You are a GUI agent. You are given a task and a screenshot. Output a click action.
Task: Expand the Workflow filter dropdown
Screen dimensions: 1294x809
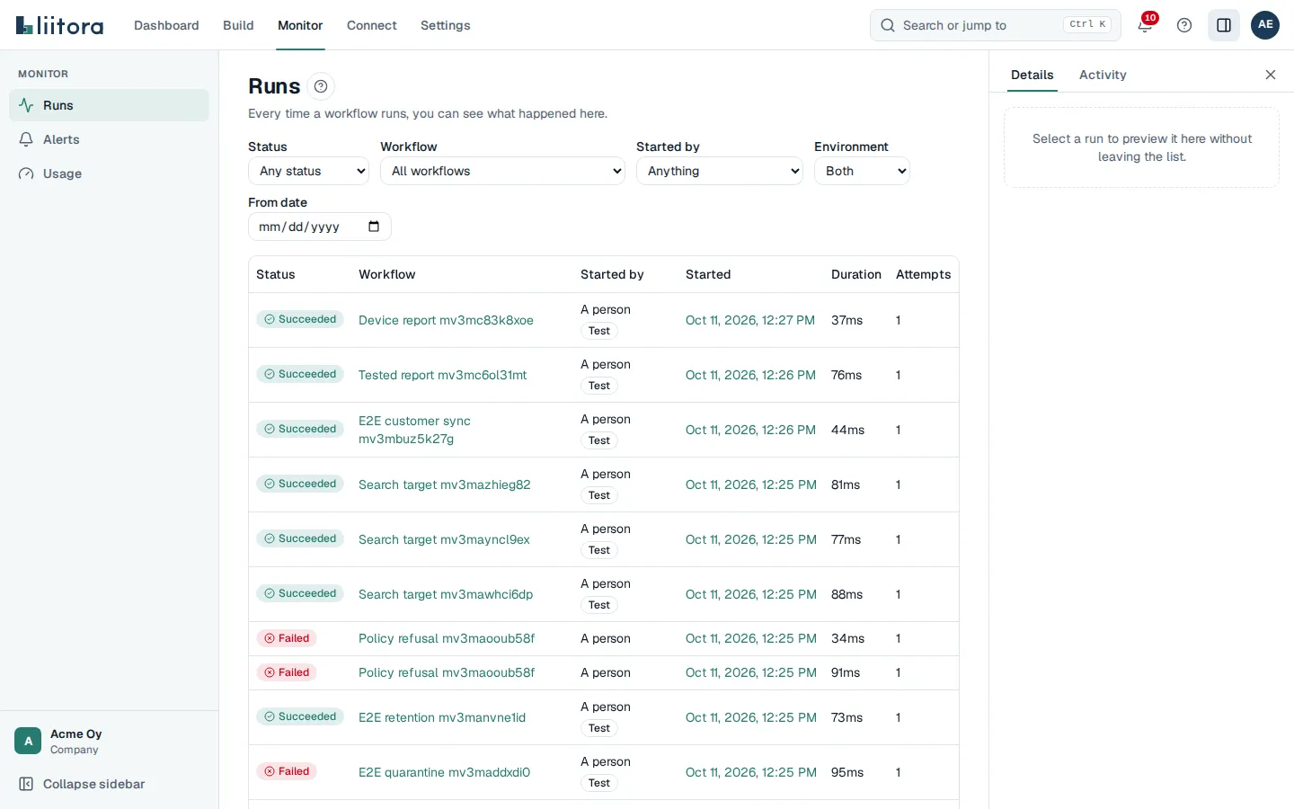point(502,171)
